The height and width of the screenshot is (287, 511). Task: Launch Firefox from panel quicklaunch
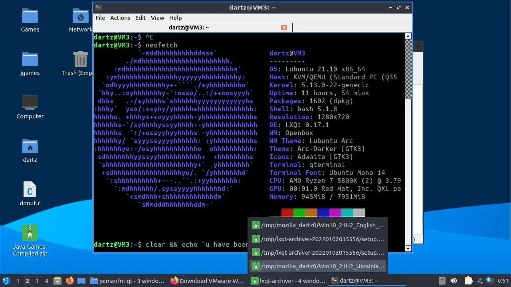(x=69, y=281)
